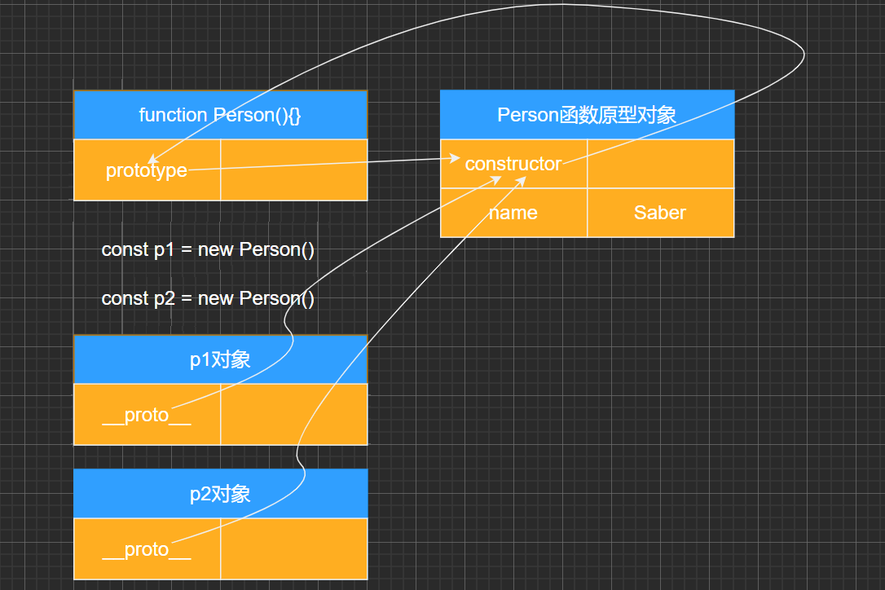Select the Saber value cell
Image resolution: width=885 pixels, height=590 pixels.
click(x=660, y=213)
